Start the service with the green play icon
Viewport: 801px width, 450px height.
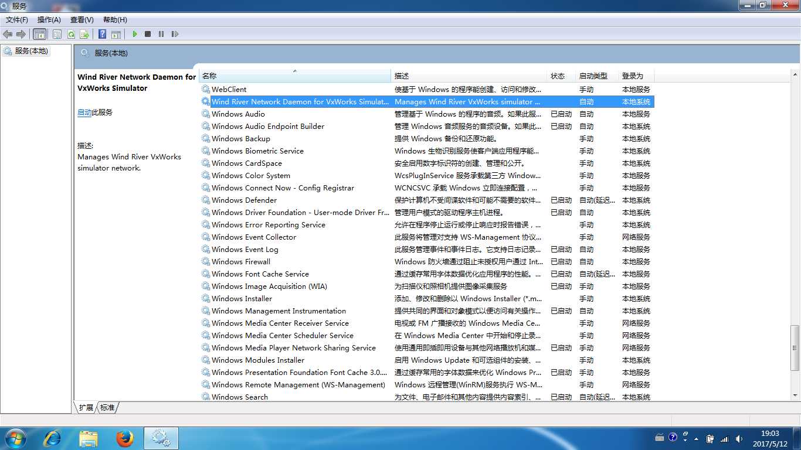click(135, 34)
